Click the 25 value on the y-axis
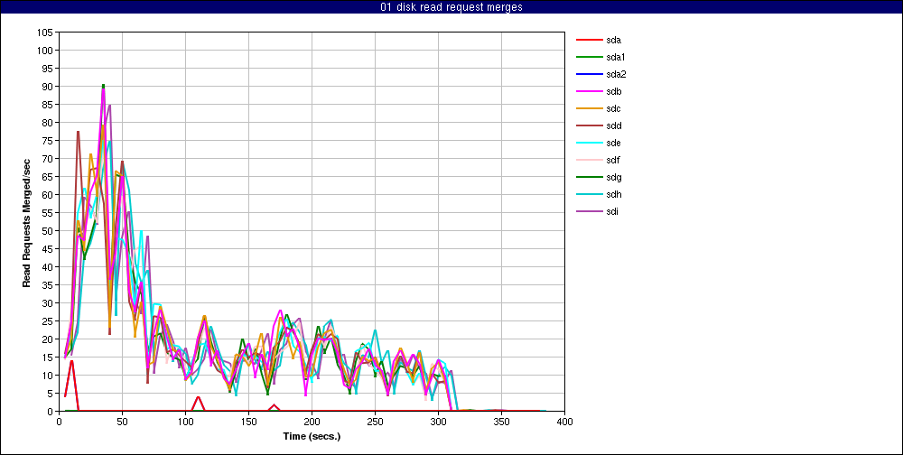This screenshot has height=455, width=903. click(x=49, y=321)
